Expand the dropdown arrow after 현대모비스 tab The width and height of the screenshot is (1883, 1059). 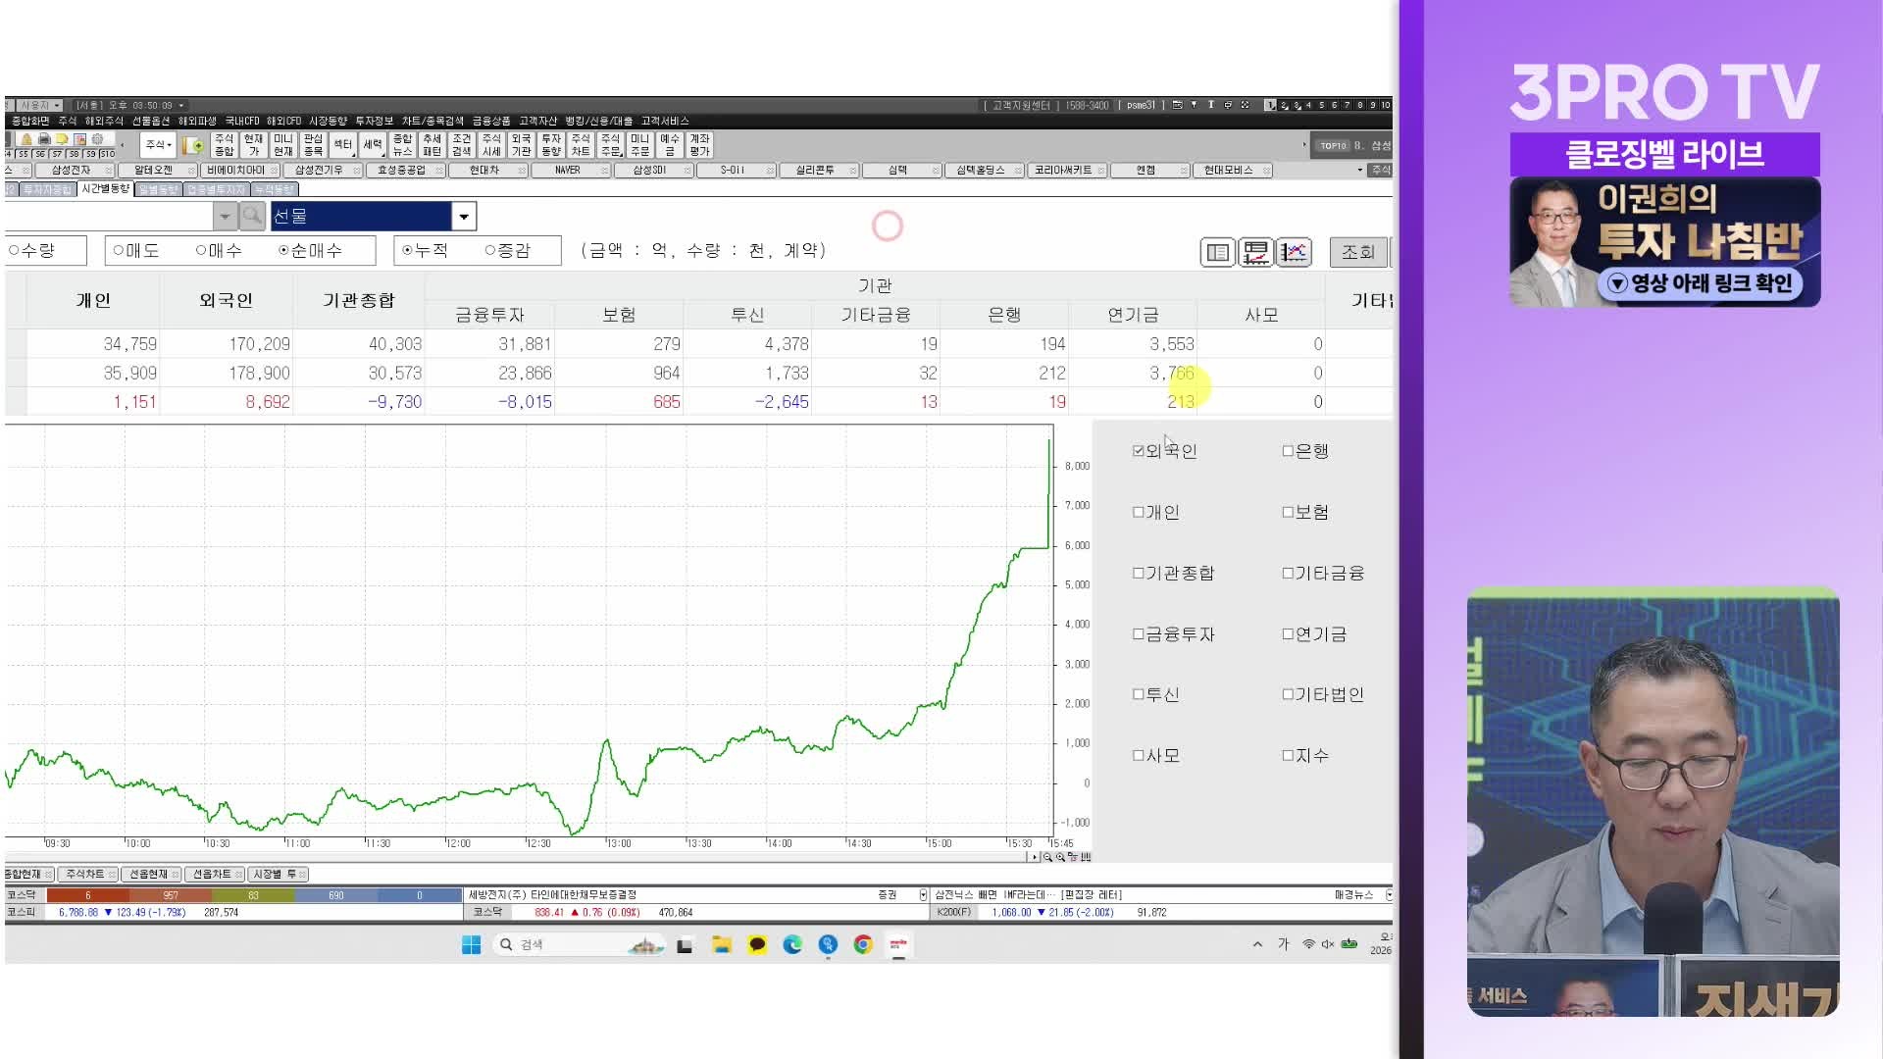[1359, 171]
